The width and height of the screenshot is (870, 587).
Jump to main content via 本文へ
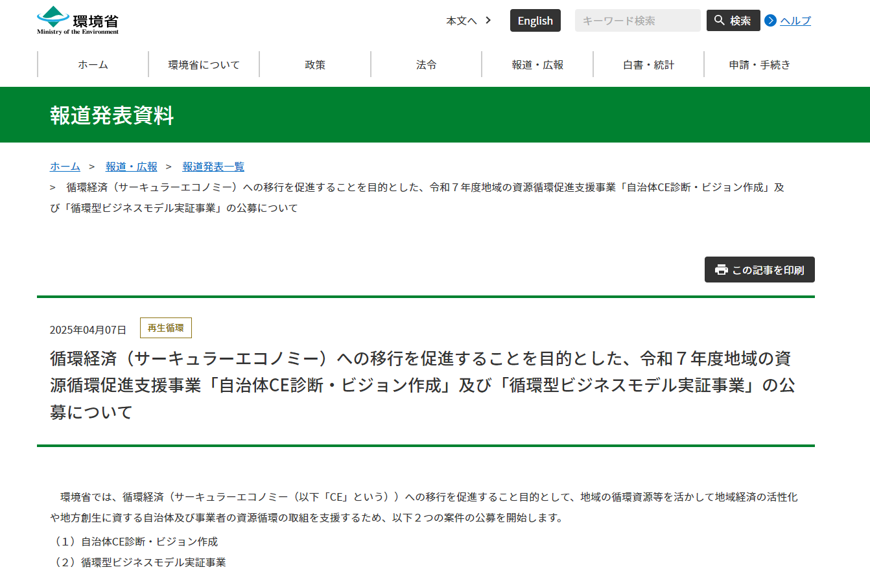461,21
